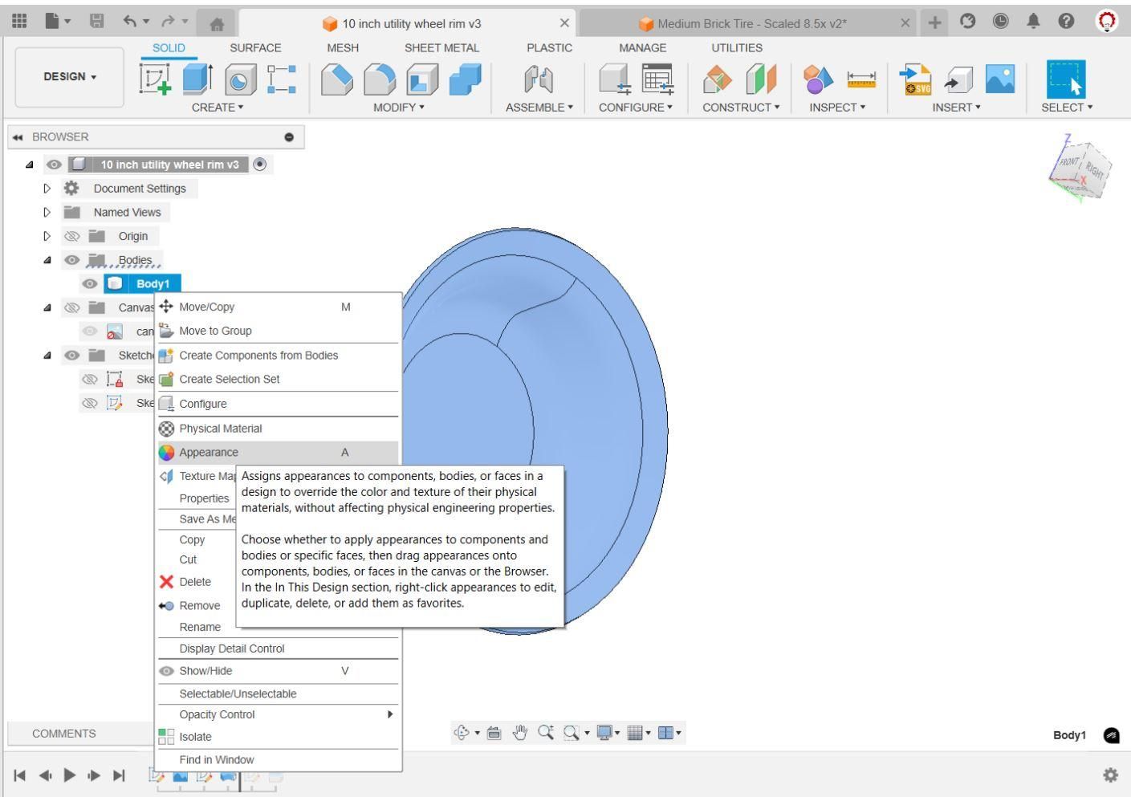Open the Help question mark icon
This screenshot has width=1131, height=797.
1067,22
